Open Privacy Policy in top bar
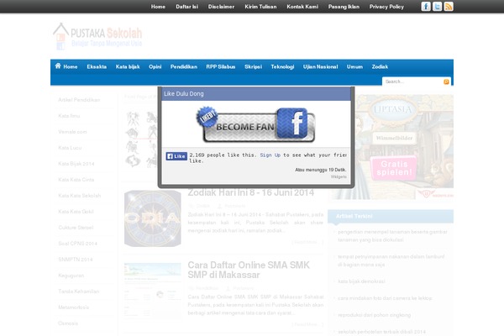The height and width of the screenshot is (336, 504). pos(386,7)
